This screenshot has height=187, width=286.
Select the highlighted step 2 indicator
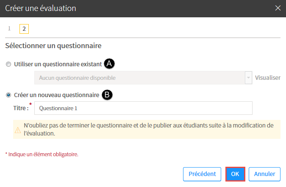[x=24, y=29]
